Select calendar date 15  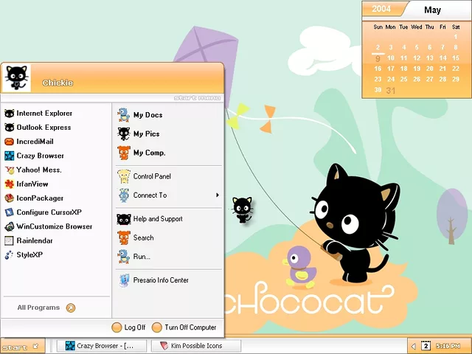(456, 58)
